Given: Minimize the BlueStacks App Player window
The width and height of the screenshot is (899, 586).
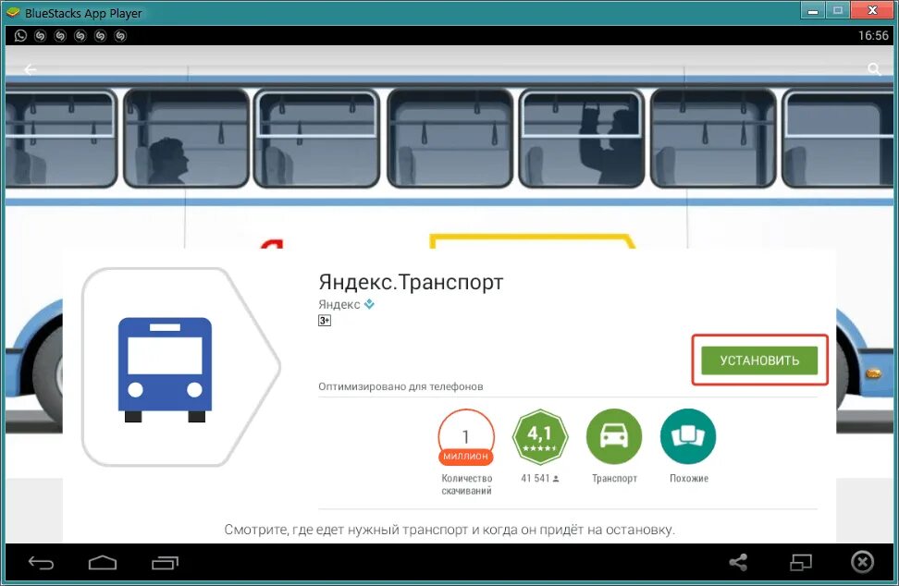Looking at the screenshot, I should pyautogui.click(x=812, y=11).
